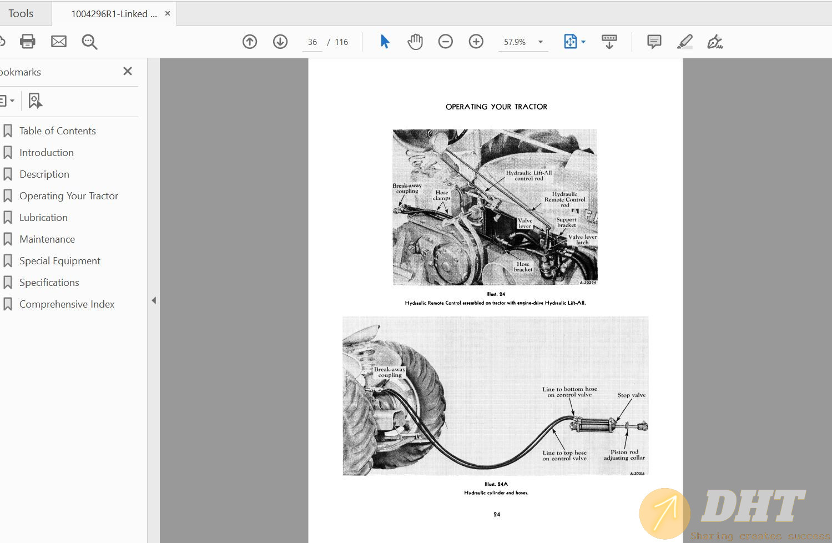Viewport: 832px width, 543px height.
Task: Open the page fit options arrow
Action: [x=583, y=42]
